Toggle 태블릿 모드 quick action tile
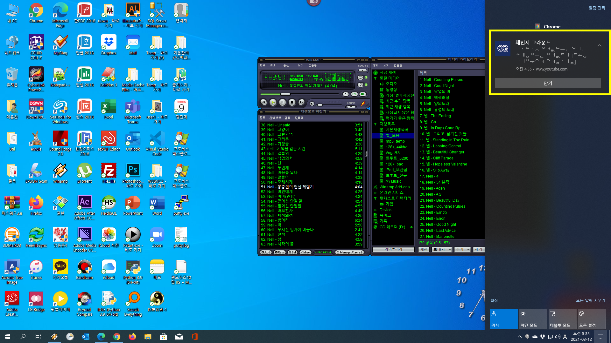The image size is (611, 343). (562, 319)
